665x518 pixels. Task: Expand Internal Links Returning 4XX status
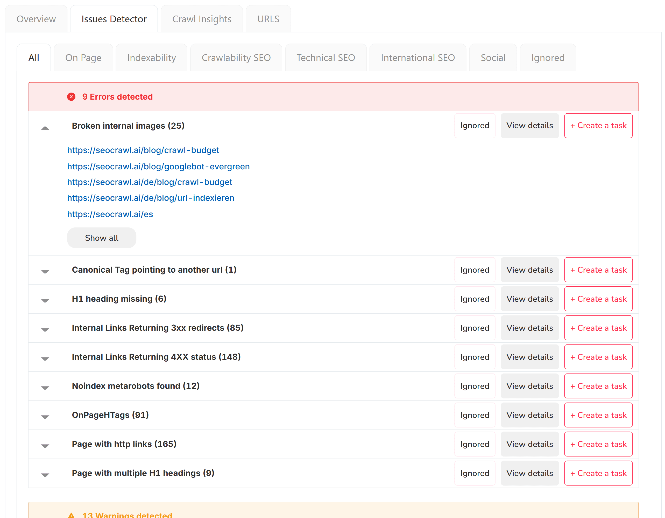[45, 359]
